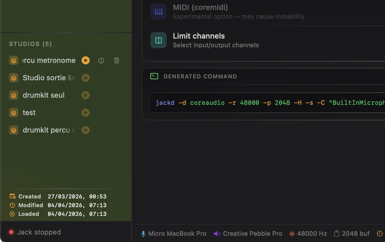Image resolution: width=385 pixels, height=242 pixels.
Task: Play the percu metronome studio
Action: coord(86,60)
